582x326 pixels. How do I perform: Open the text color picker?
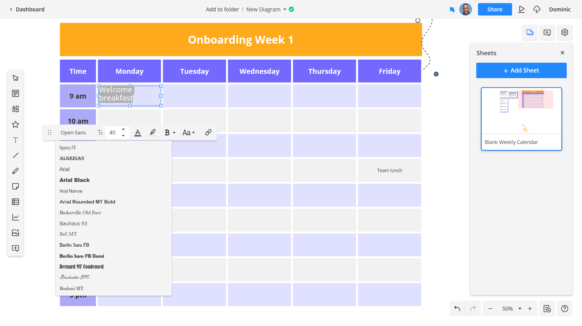click(x=137, y=132)
